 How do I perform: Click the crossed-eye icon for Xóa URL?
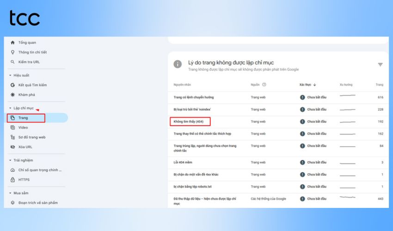pos(12,147)
